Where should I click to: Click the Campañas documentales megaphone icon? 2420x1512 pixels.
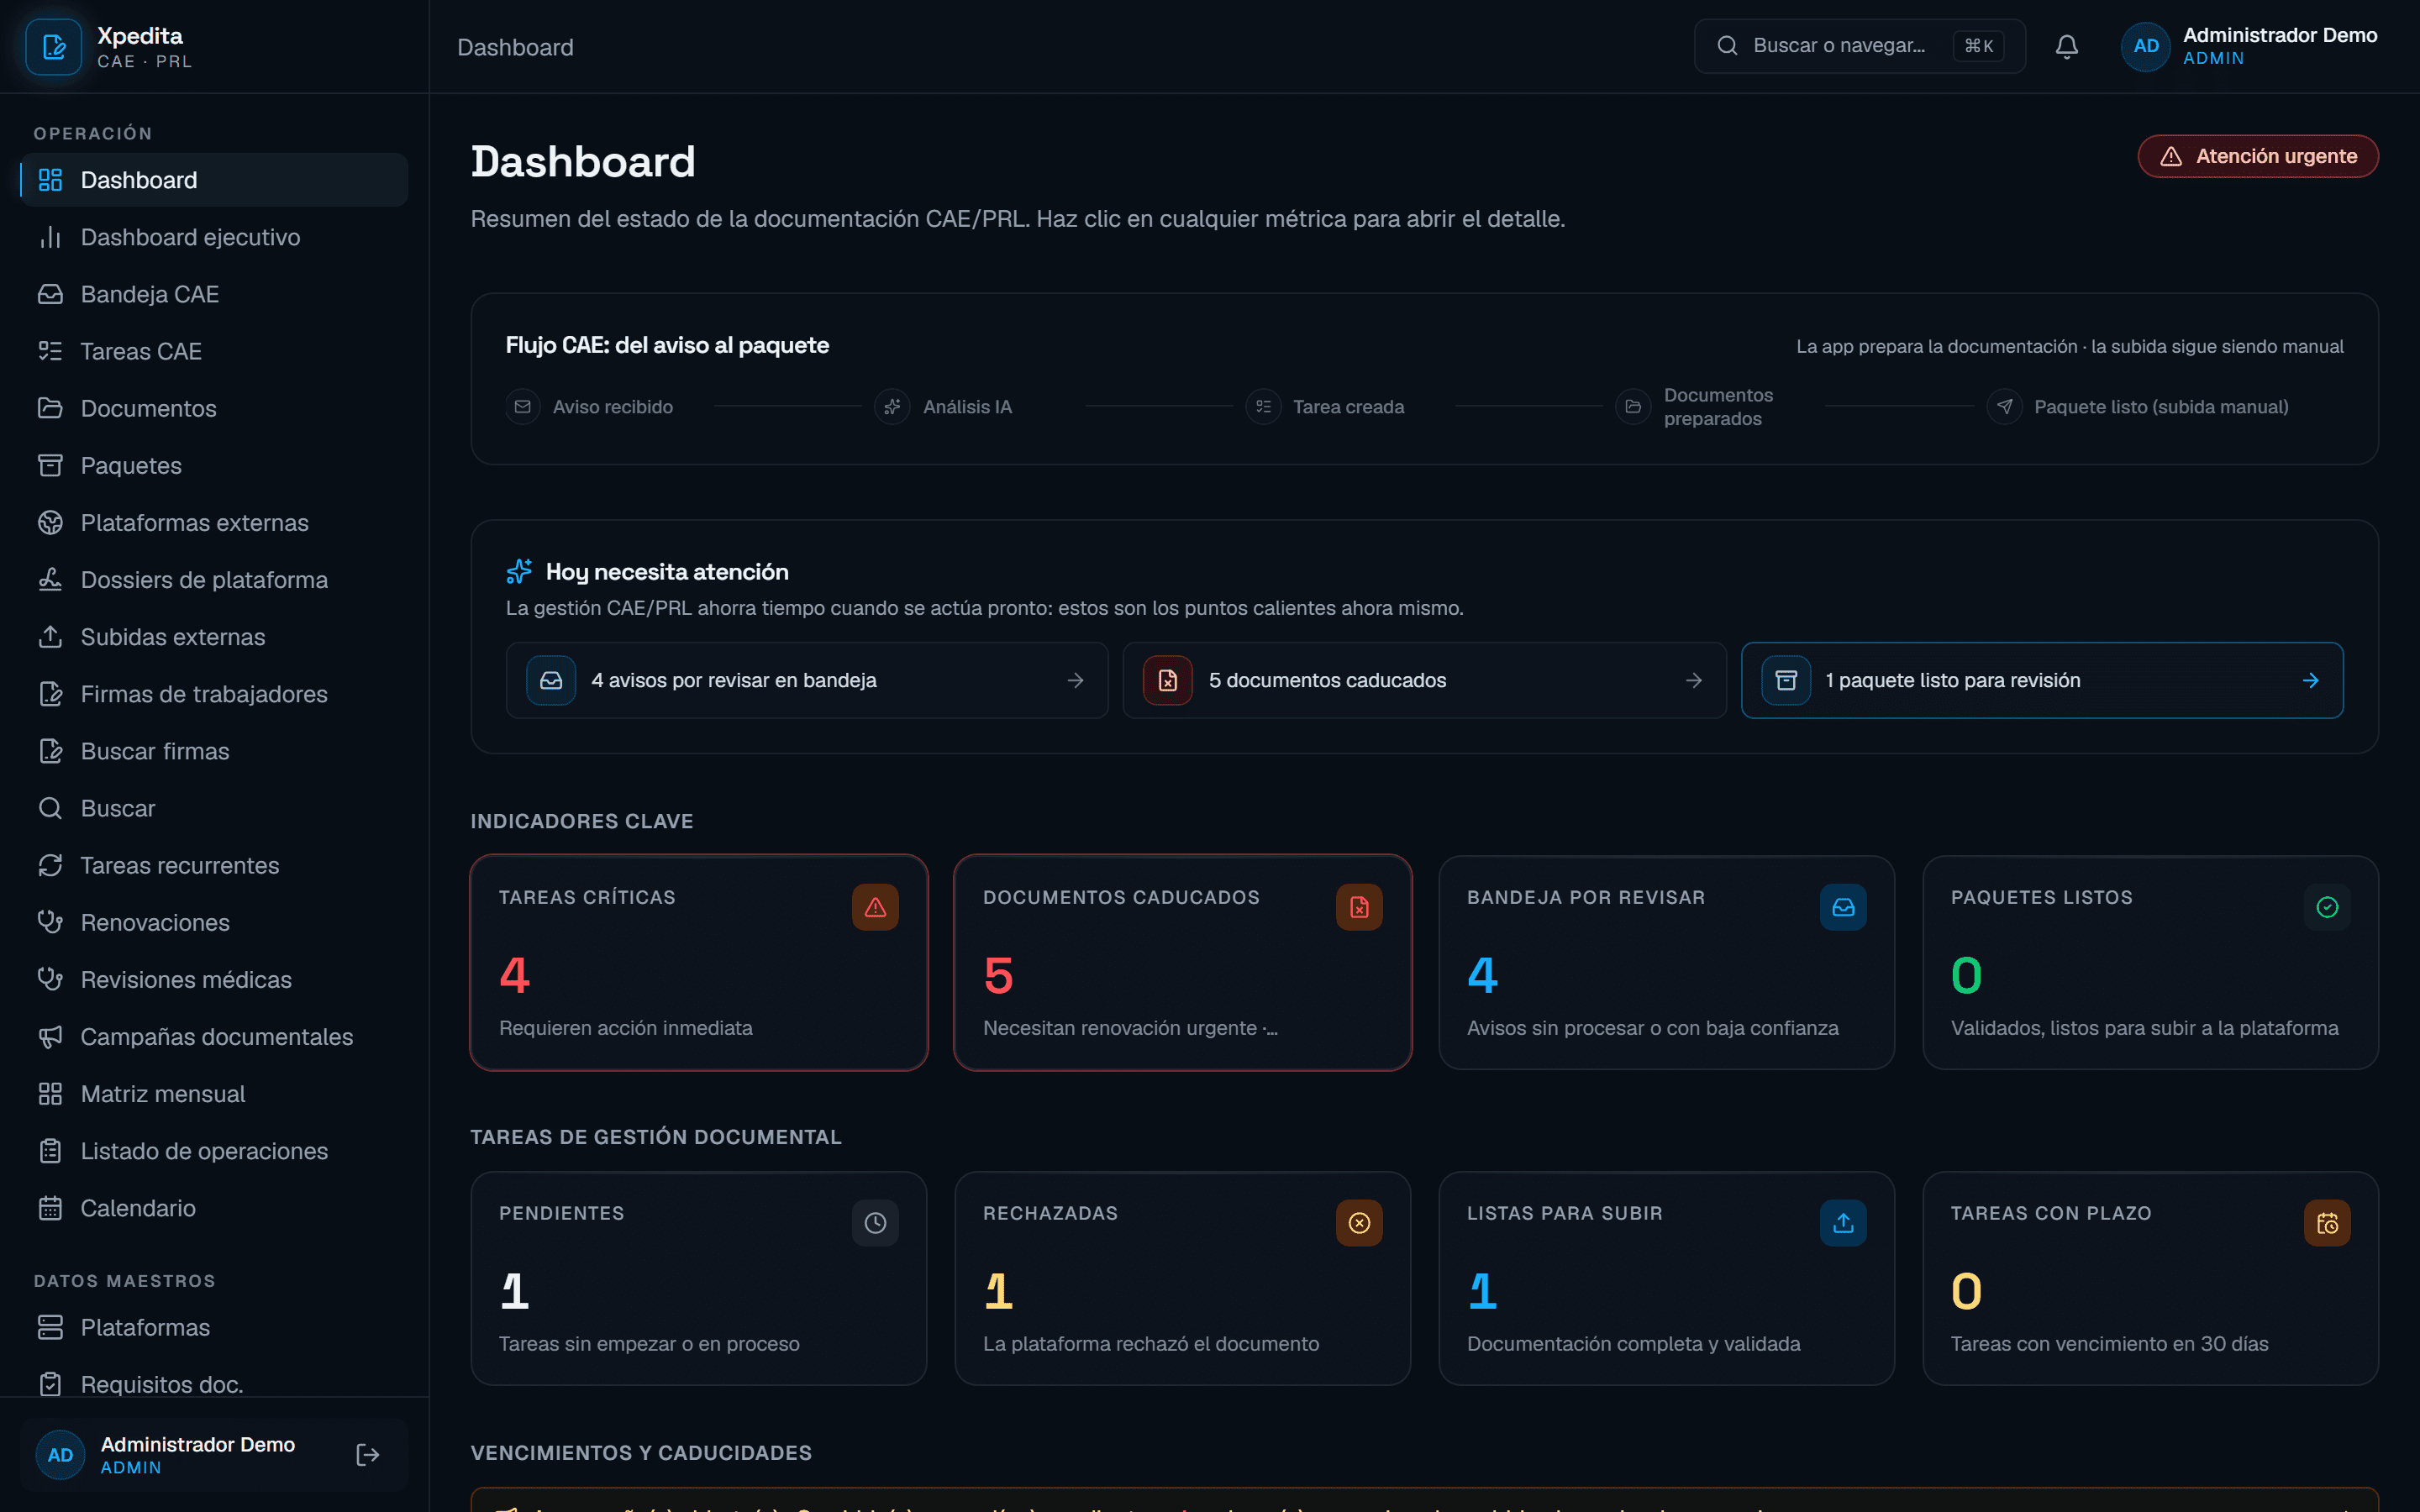coord(50,1037)
